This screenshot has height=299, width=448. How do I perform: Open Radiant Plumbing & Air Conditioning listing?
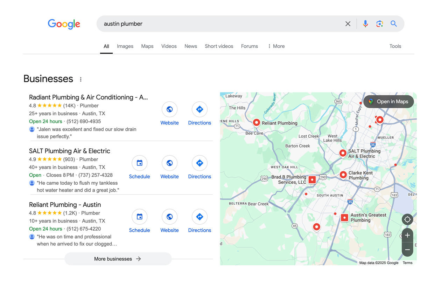click(88, 97)
